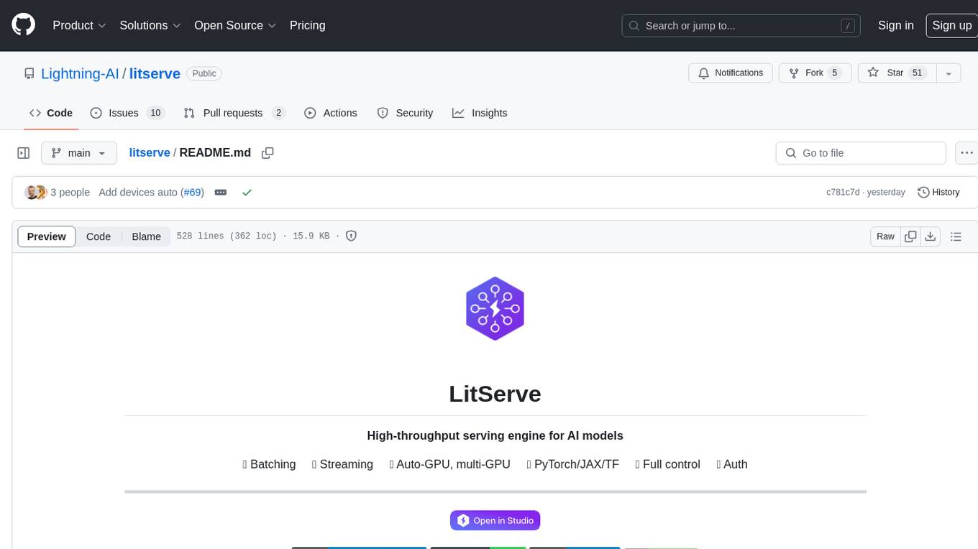Switch to the Insights tab
Image resolution: width=978 pixels, height=549 pixels.
coord(480,113)
